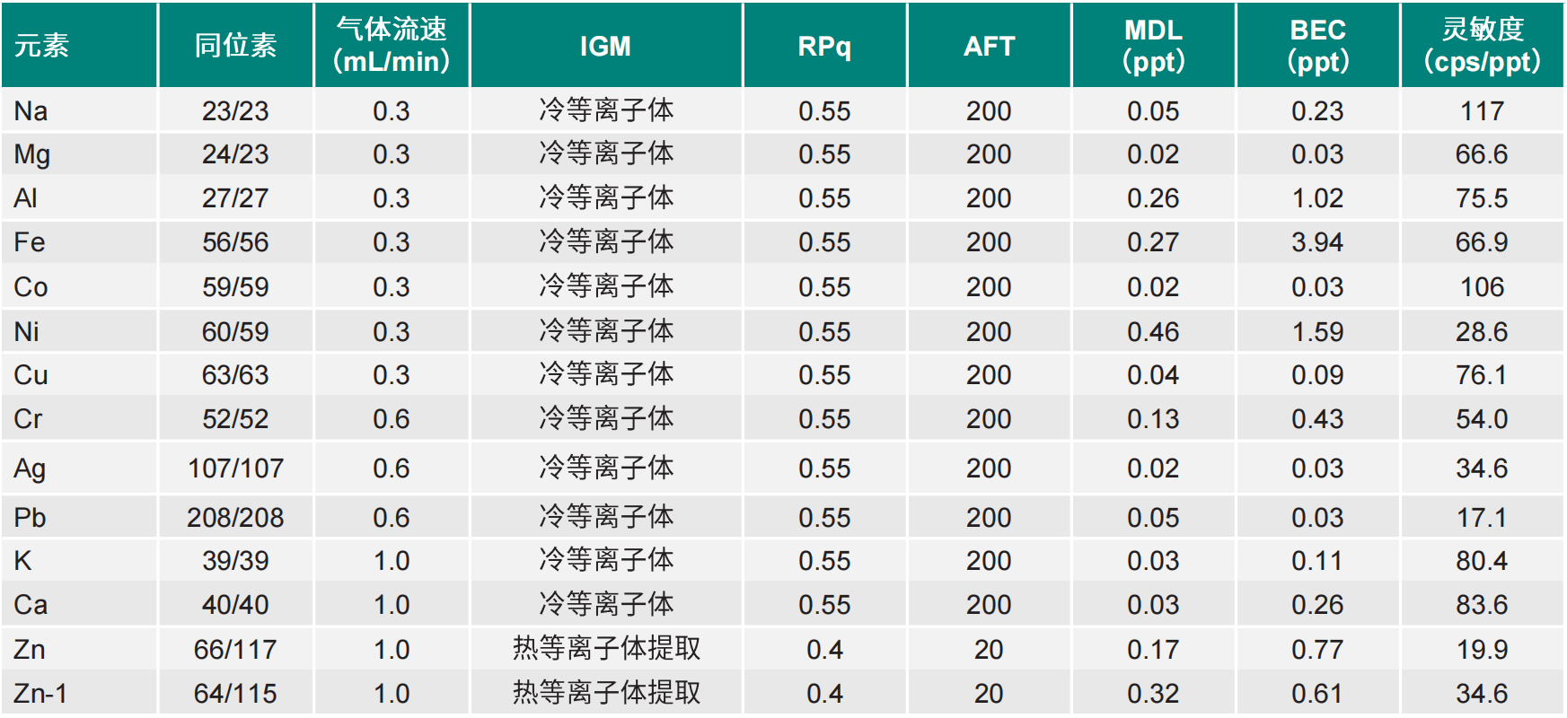This screenshot has height=718, width=1567.
Task: Click the 同位素 column header
Action: tap(235, 46)
